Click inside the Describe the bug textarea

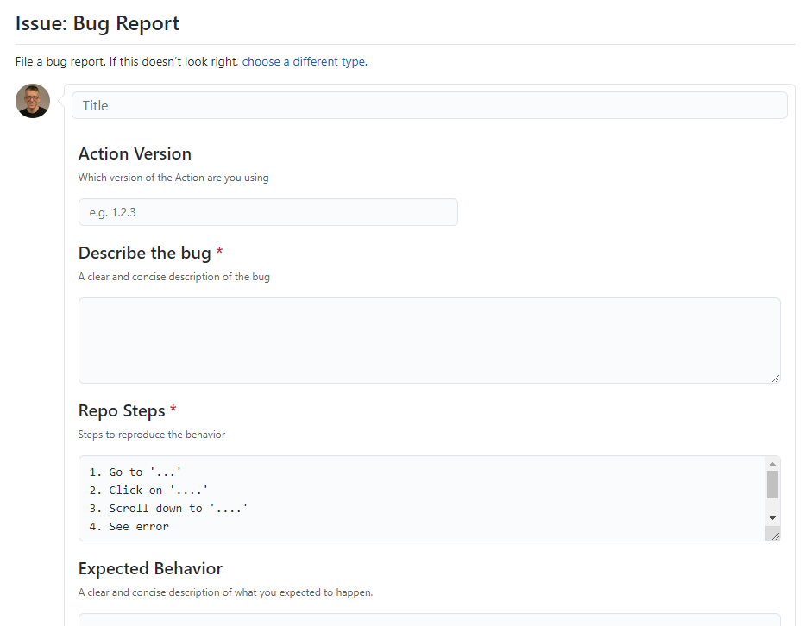pyautogui.click(x=429, y=341)
